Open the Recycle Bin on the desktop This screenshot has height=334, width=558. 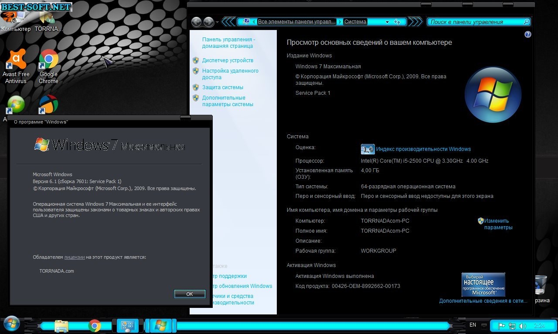(x=541, y=288)
